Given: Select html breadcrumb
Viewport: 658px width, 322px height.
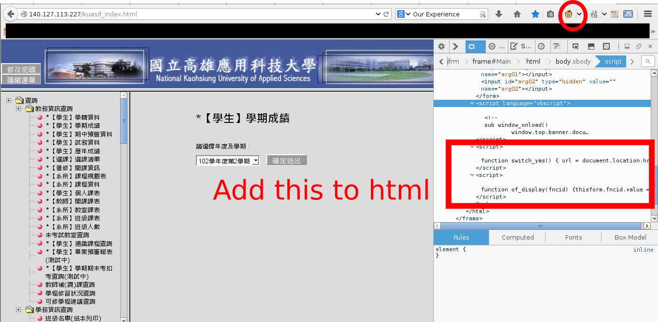Looking at the screenshot, I should [x=533, y=61].
